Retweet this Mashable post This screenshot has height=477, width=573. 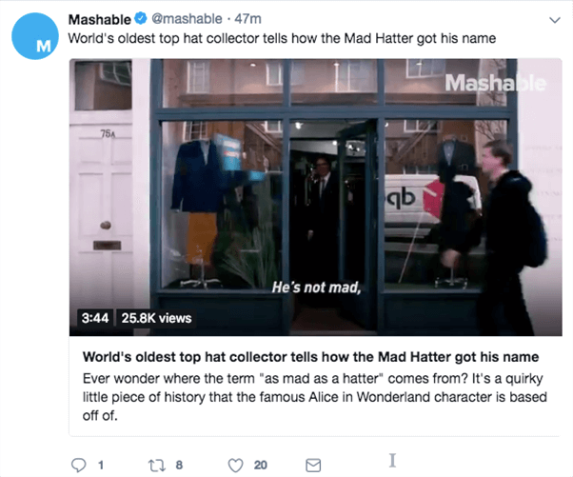tap(157, 465)
